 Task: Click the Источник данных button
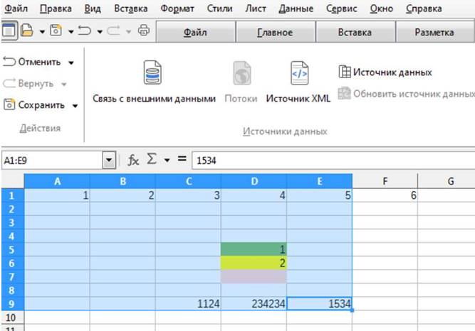(385, 72)
